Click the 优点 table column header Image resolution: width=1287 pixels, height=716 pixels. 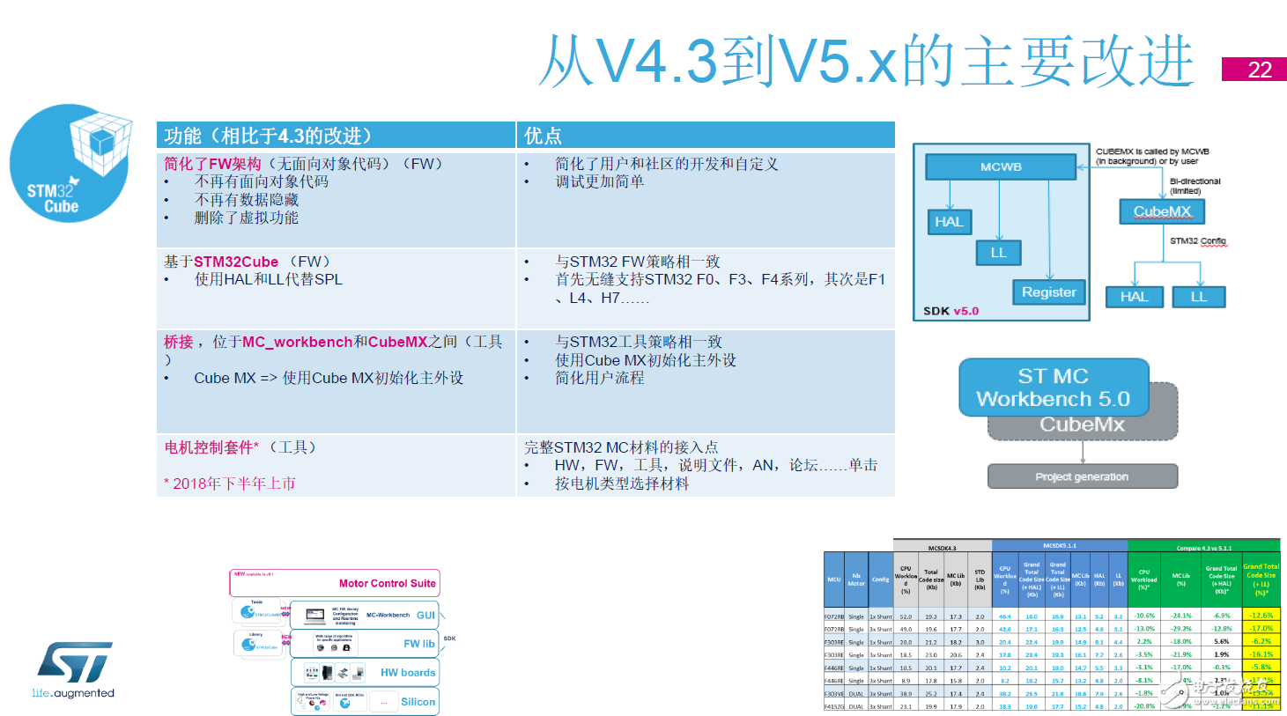point(705,136)
